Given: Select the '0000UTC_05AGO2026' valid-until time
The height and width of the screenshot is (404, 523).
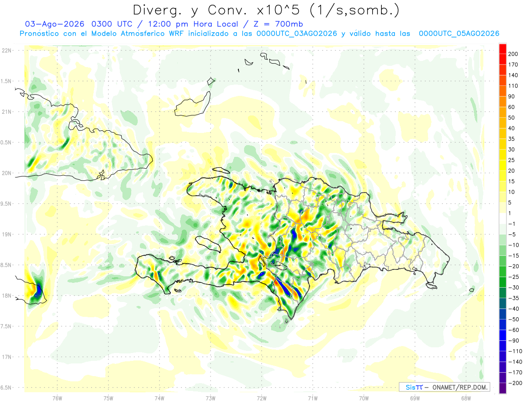Looking at the screenshot, I should [459, 34].
